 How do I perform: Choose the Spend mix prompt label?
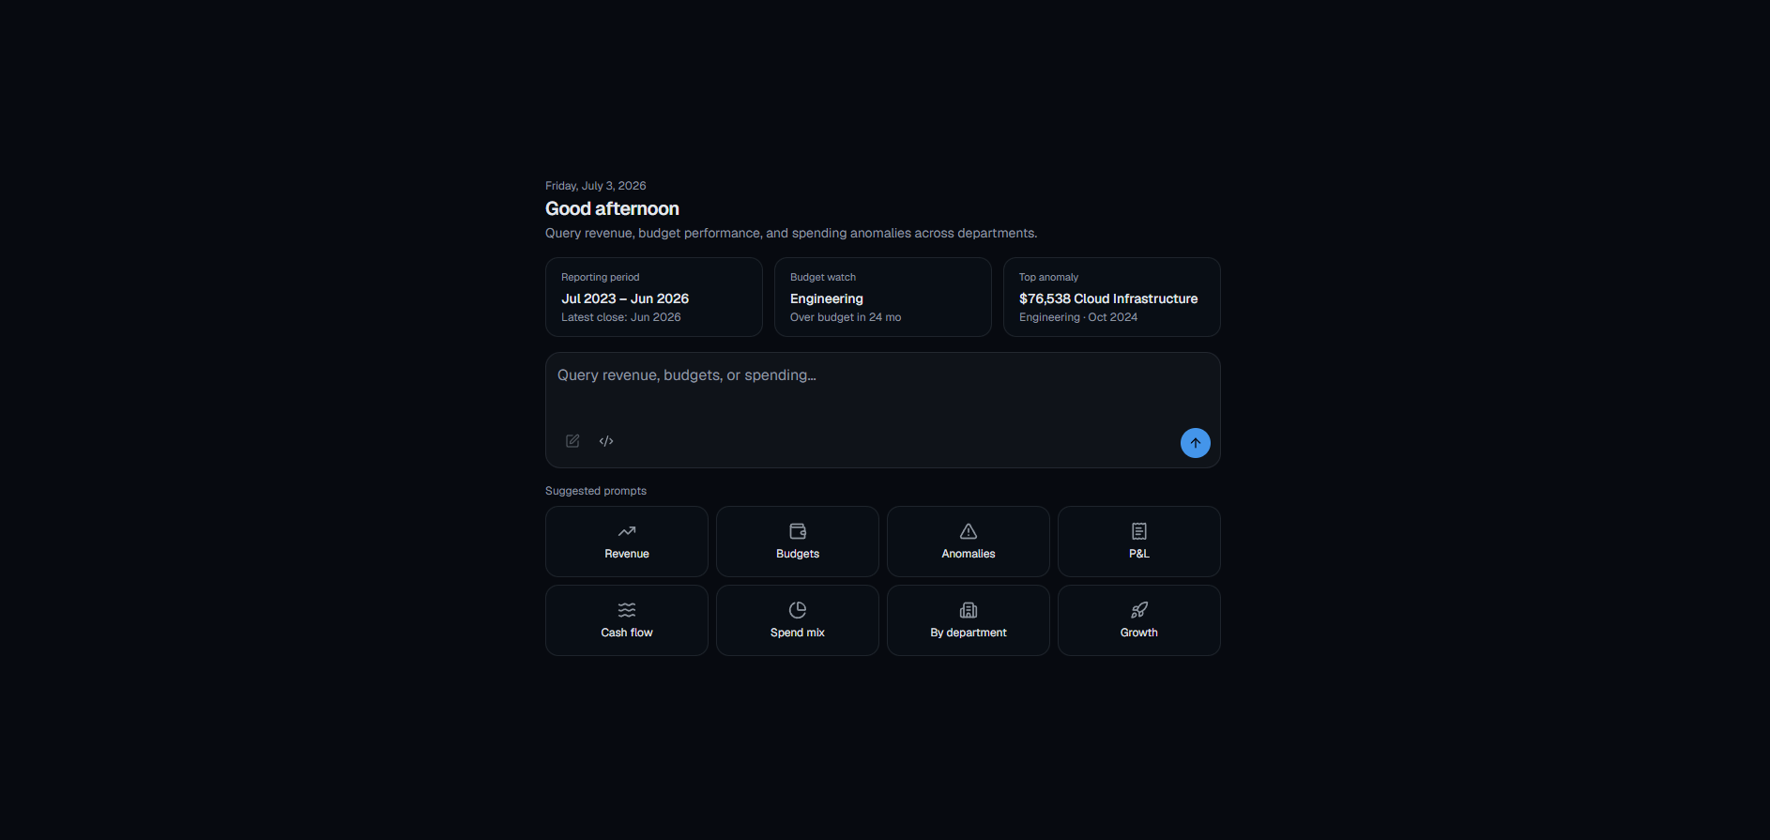798,633
